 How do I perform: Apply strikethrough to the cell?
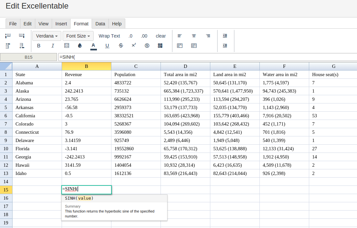coord(121,46)
